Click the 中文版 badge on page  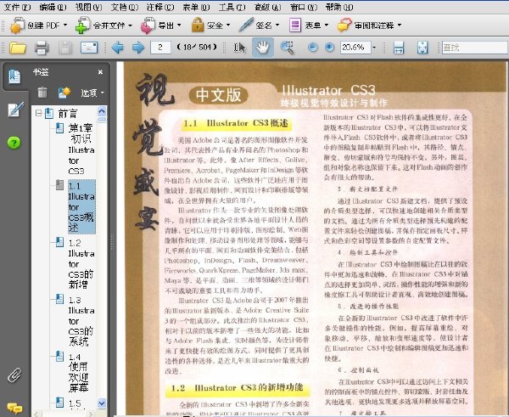(219, 95)
